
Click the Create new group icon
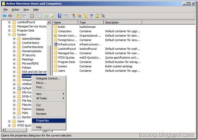coord(80,16)
